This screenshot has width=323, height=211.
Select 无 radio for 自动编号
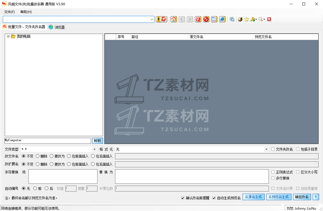[23, 188]
